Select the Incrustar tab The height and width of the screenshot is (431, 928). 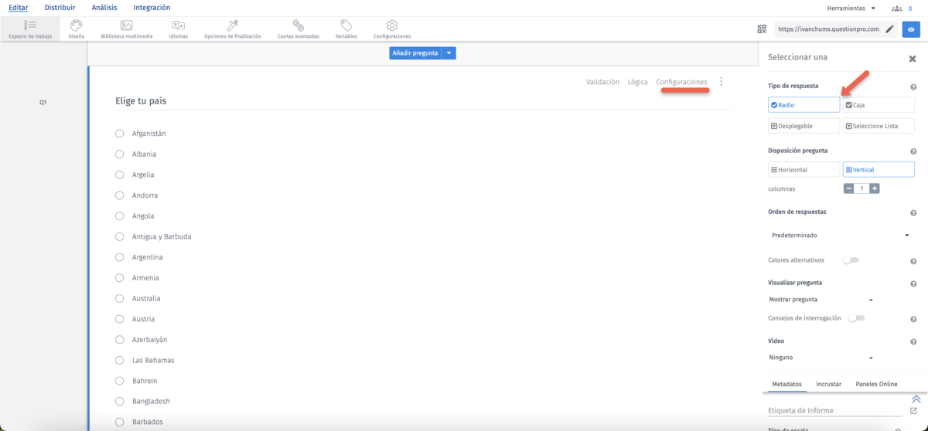point(828,384)
